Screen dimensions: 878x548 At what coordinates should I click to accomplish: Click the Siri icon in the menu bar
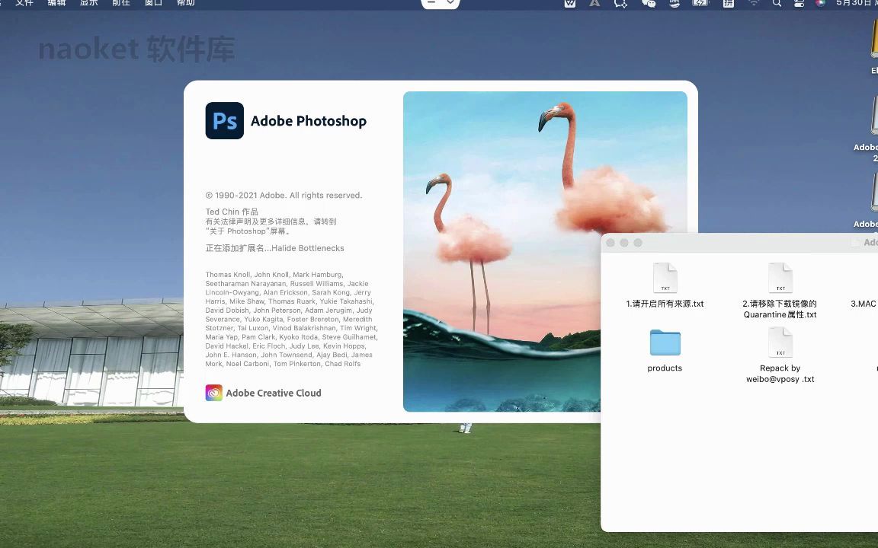tap(820, 3)
